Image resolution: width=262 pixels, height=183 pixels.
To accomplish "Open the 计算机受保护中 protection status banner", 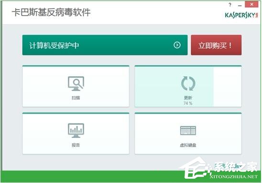I will coord(105,45).
